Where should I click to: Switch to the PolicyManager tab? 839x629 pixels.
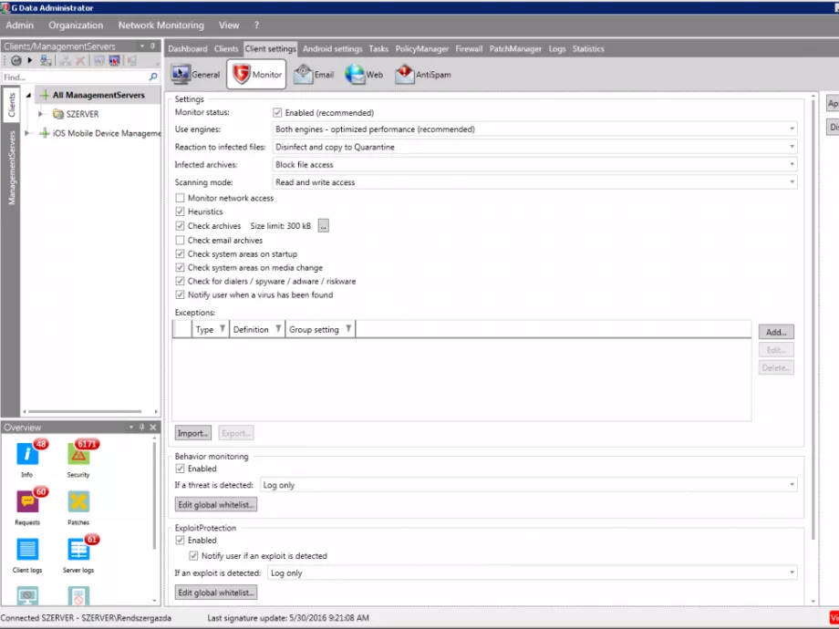coord(422,48)
